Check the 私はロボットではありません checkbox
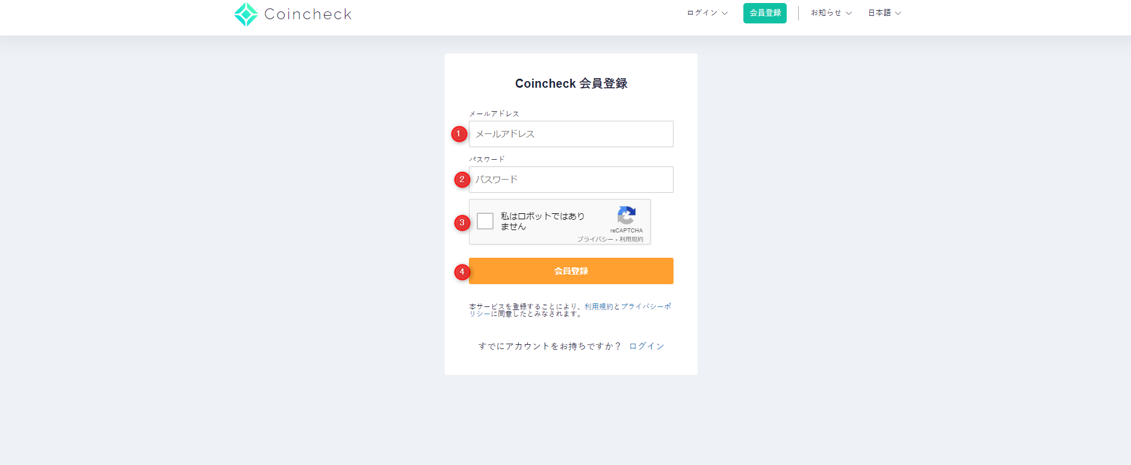The image size is (1131, 465). click(485, 221)
